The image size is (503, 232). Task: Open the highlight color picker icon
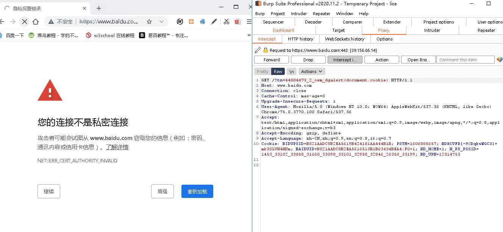(500, 60)
